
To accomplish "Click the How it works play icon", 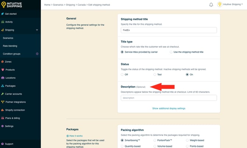I will [67, 136].
